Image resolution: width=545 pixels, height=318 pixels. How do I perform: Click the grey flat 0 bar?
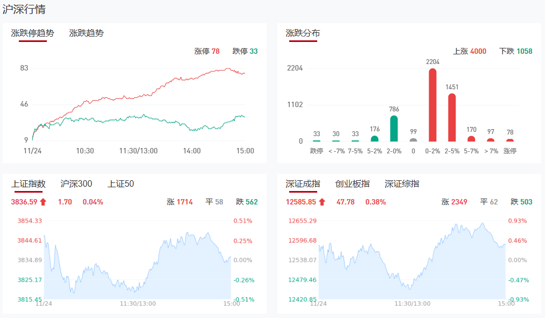click(x=413, y=140)
